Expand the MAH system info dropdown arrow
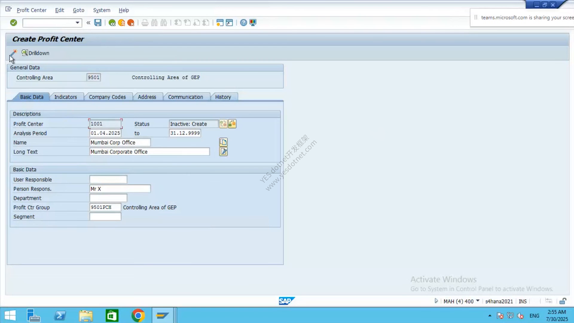Screen dimensions: 574x323 [x=478, y=301]
